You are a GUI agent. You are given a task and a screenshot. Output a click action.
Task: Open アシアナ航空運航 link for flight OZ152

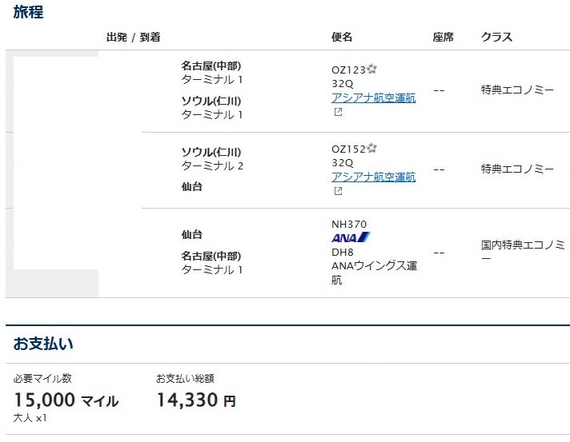point(374,177)
